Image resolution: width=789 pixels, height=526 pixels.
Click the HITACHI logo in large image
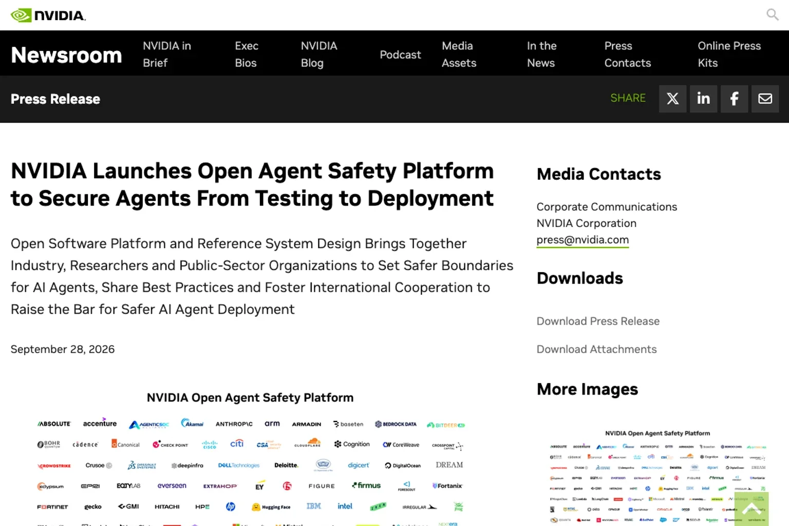[167, 506]
